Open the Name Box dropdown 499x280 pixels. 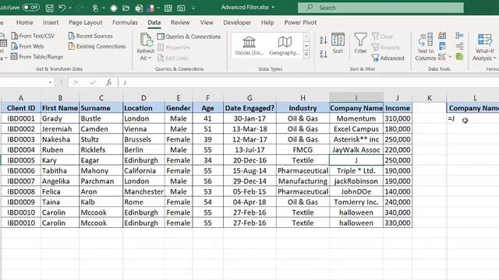[50, 82]
